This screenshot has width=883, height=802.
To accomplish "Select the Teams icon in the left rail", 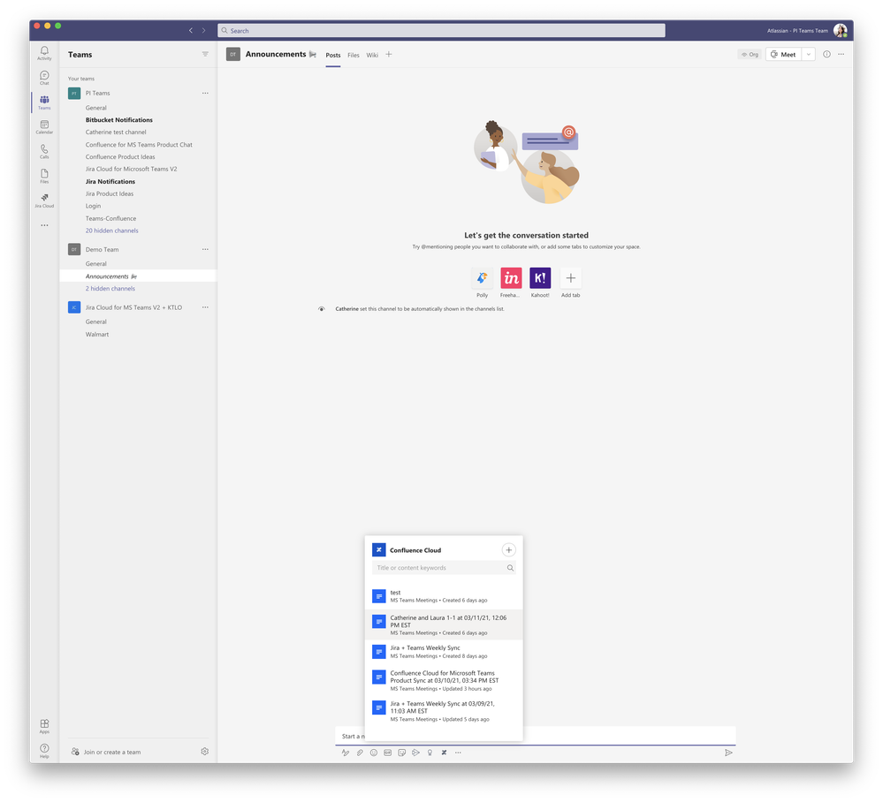I will [x=44, y=102].
